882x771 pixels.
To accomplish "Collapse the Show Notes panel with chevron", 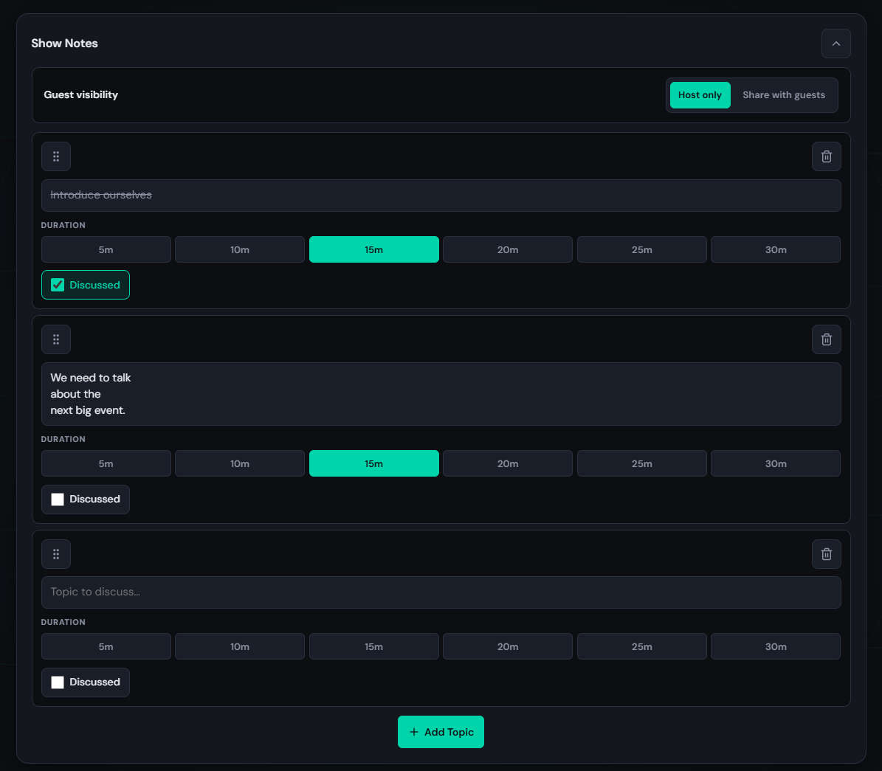I will coord(836,44).
